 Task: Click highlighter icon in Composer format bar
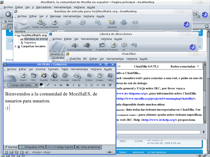coord(48,85)
